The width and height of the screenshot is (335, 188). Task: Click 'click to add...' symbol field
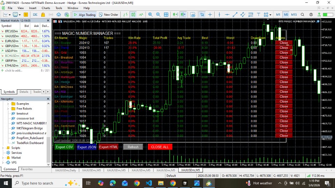pos(14,70)
